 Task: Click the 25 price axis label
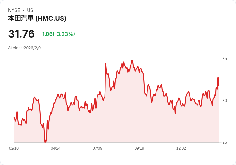tap(224, 142)
